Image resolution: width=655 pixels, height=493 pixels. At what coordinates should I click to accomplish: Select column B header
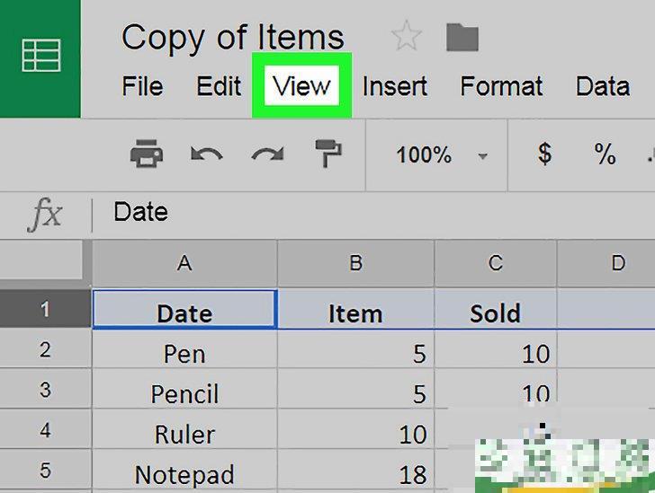click(x=355, y=263)
